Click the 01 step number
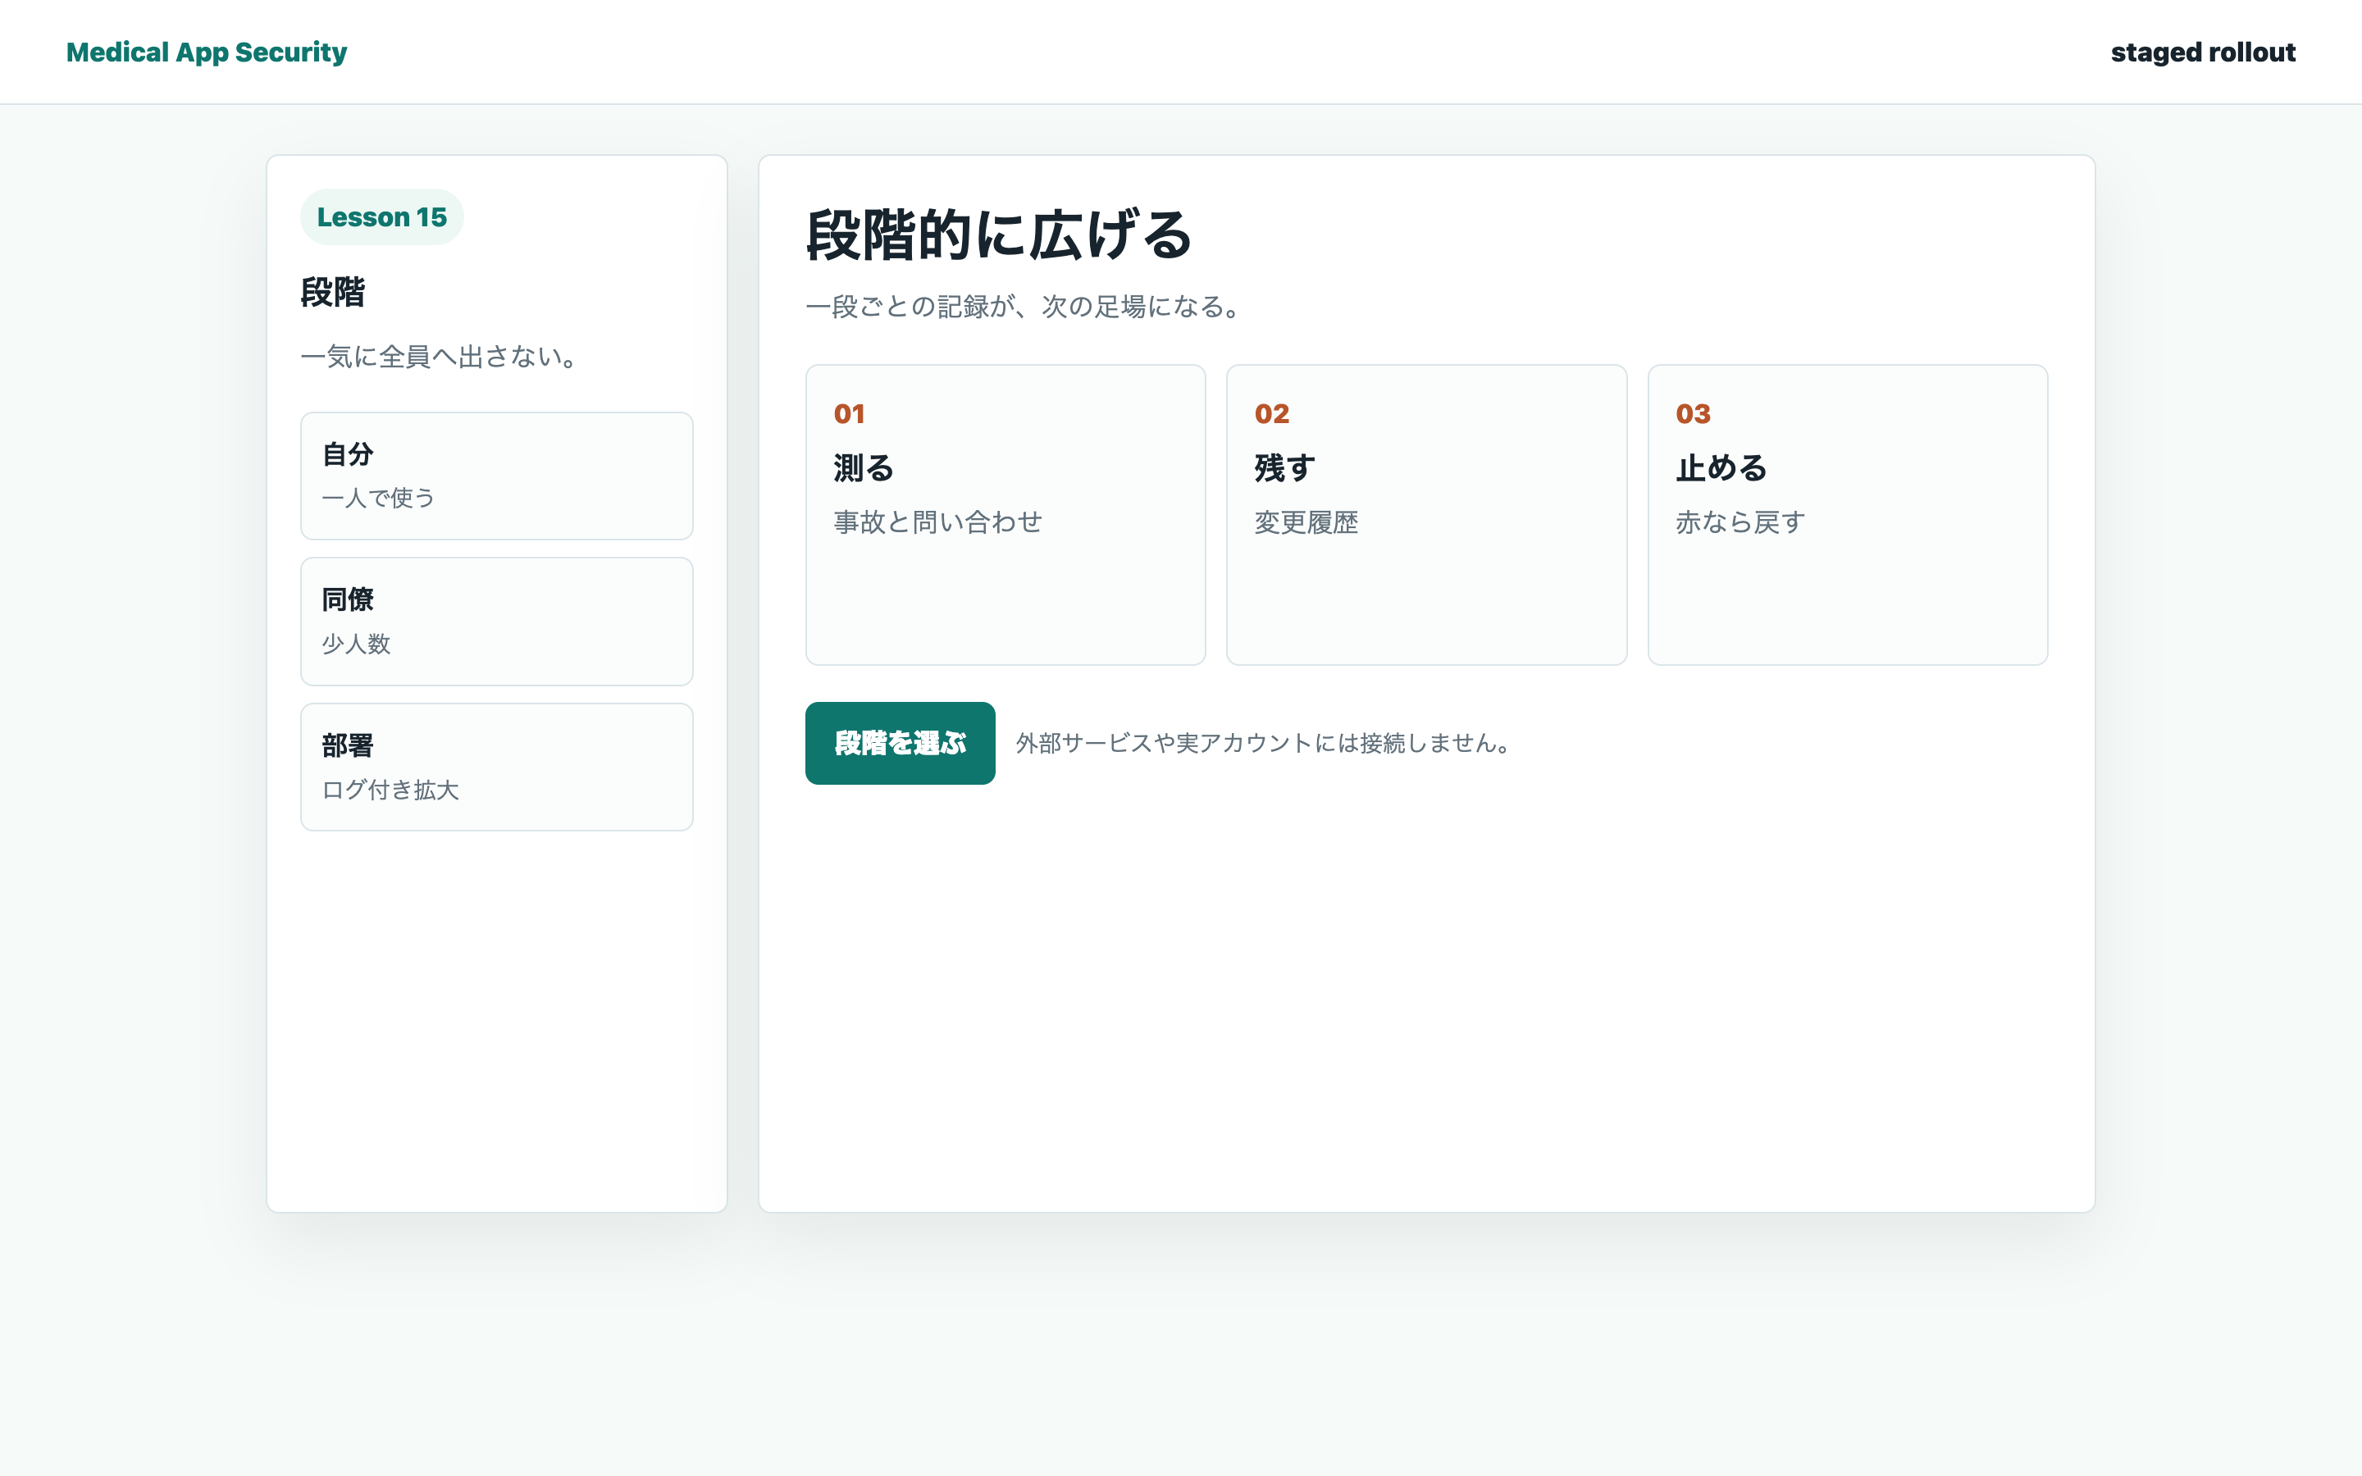This screenshot has height=1476, width=2362. (x=849, y=414)
